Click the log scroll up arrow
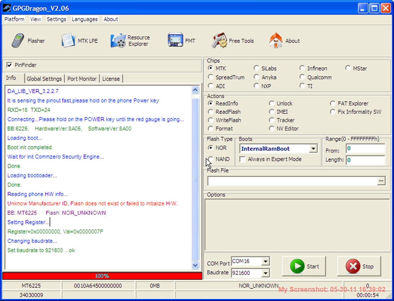 [195, 90]
